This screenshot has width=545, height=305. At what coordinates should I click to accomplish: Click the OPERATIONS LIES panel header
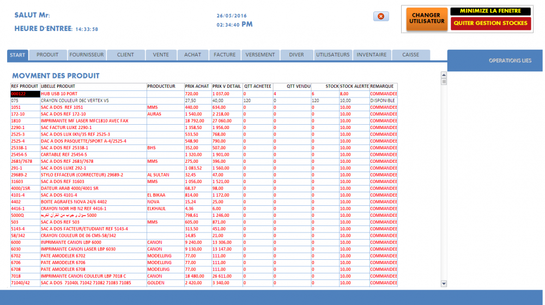point(495,61)
